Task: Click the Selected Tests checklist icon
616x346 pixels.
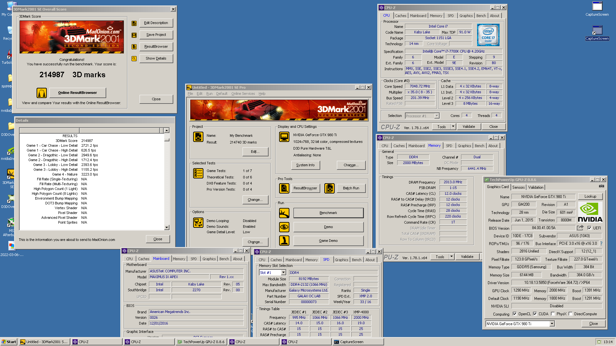Action: (x=198, y=173)
